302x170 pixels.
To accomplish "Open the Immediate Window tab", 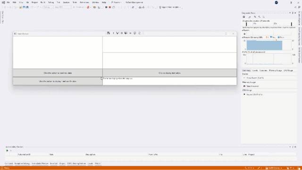I will [x=40, y=163].
